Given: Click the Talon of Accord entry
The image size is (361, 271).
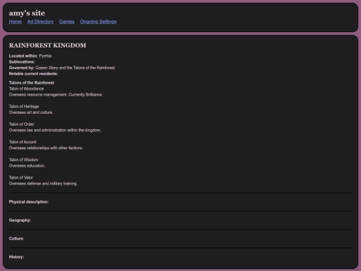Looking at the screenshot, I should pyautogui.click(x=23, y=142).
